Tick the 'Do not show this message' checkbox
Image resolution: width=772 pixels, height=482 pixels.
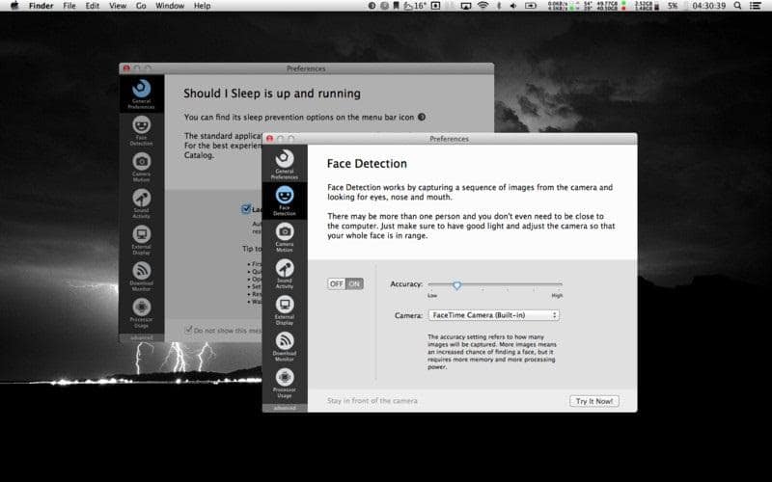click(x=189, y=330)
